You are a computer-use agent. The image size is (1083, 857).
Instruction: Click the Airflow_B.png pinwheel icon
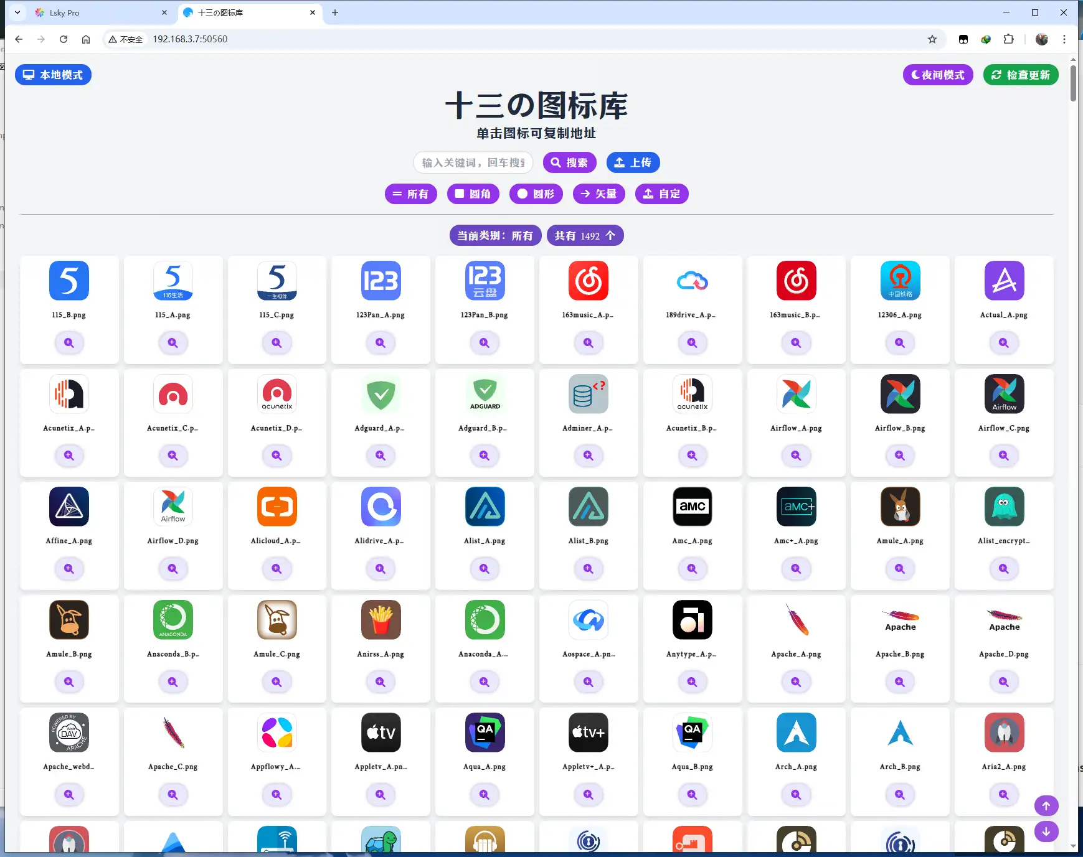coord(899,394)
